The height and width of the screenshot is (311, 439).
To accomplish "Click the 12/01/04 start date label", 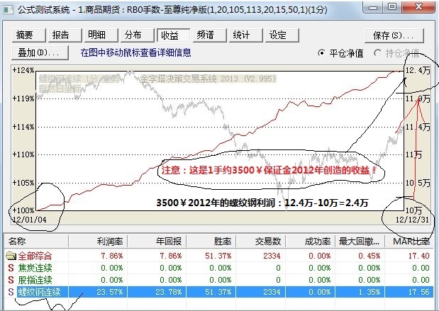I will click(29, 220).
